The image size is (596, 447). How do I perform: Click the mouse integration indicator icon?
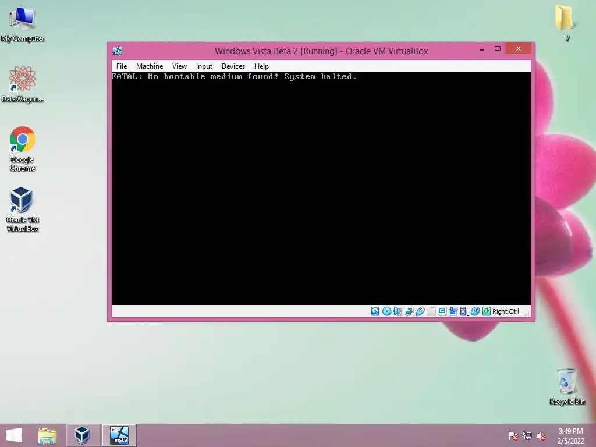click(x=475, y=311)
